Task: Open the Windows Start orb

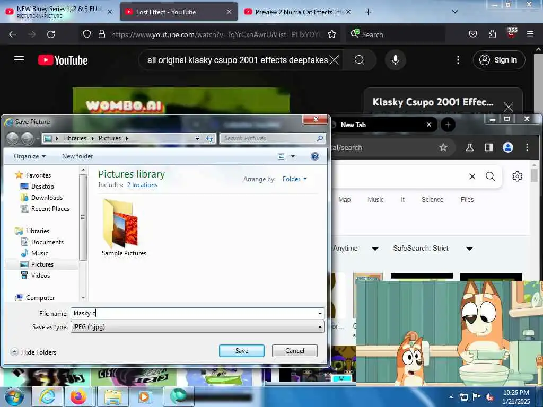Action: coord(14,396)
